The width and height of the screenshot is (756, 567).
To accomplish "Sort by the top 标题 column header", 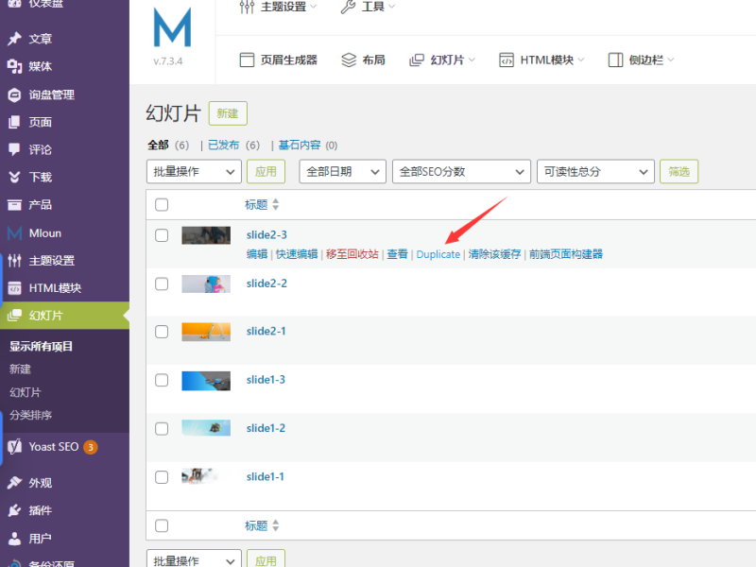I will click(262, 205).
